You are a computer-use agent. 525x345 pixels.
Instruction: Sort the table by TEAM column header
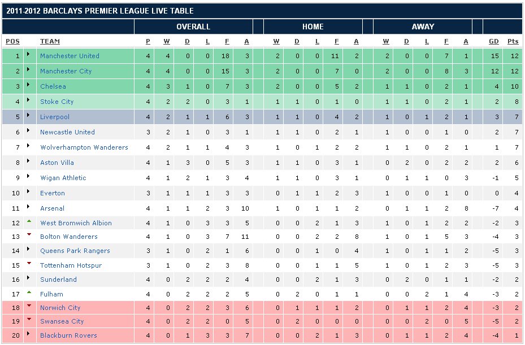click(x=50, y=41)
